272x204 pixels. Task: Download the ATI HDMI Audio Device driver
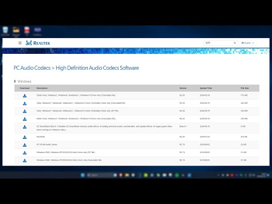[x=24, y=145]
